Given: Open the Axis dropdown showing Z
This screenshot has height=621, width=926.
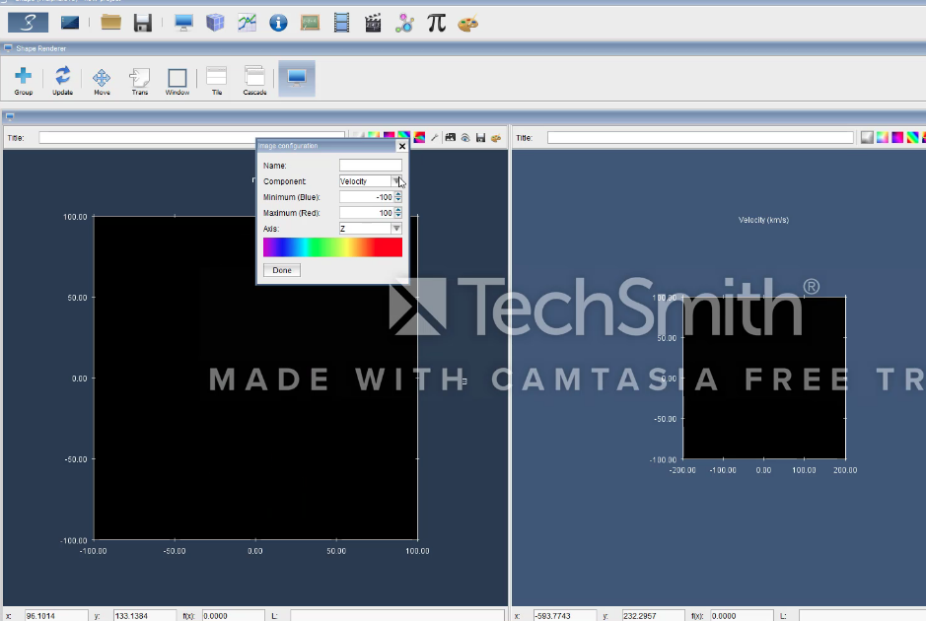Looking at the screenshot, I should click(370, 229).
